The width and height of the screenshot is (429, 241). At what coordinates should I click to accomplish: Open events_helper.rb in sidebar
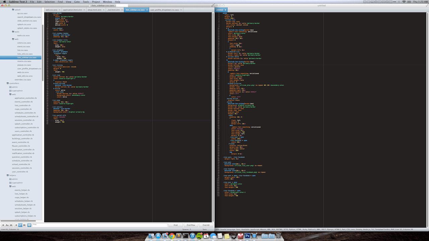(x=23, y=190)
